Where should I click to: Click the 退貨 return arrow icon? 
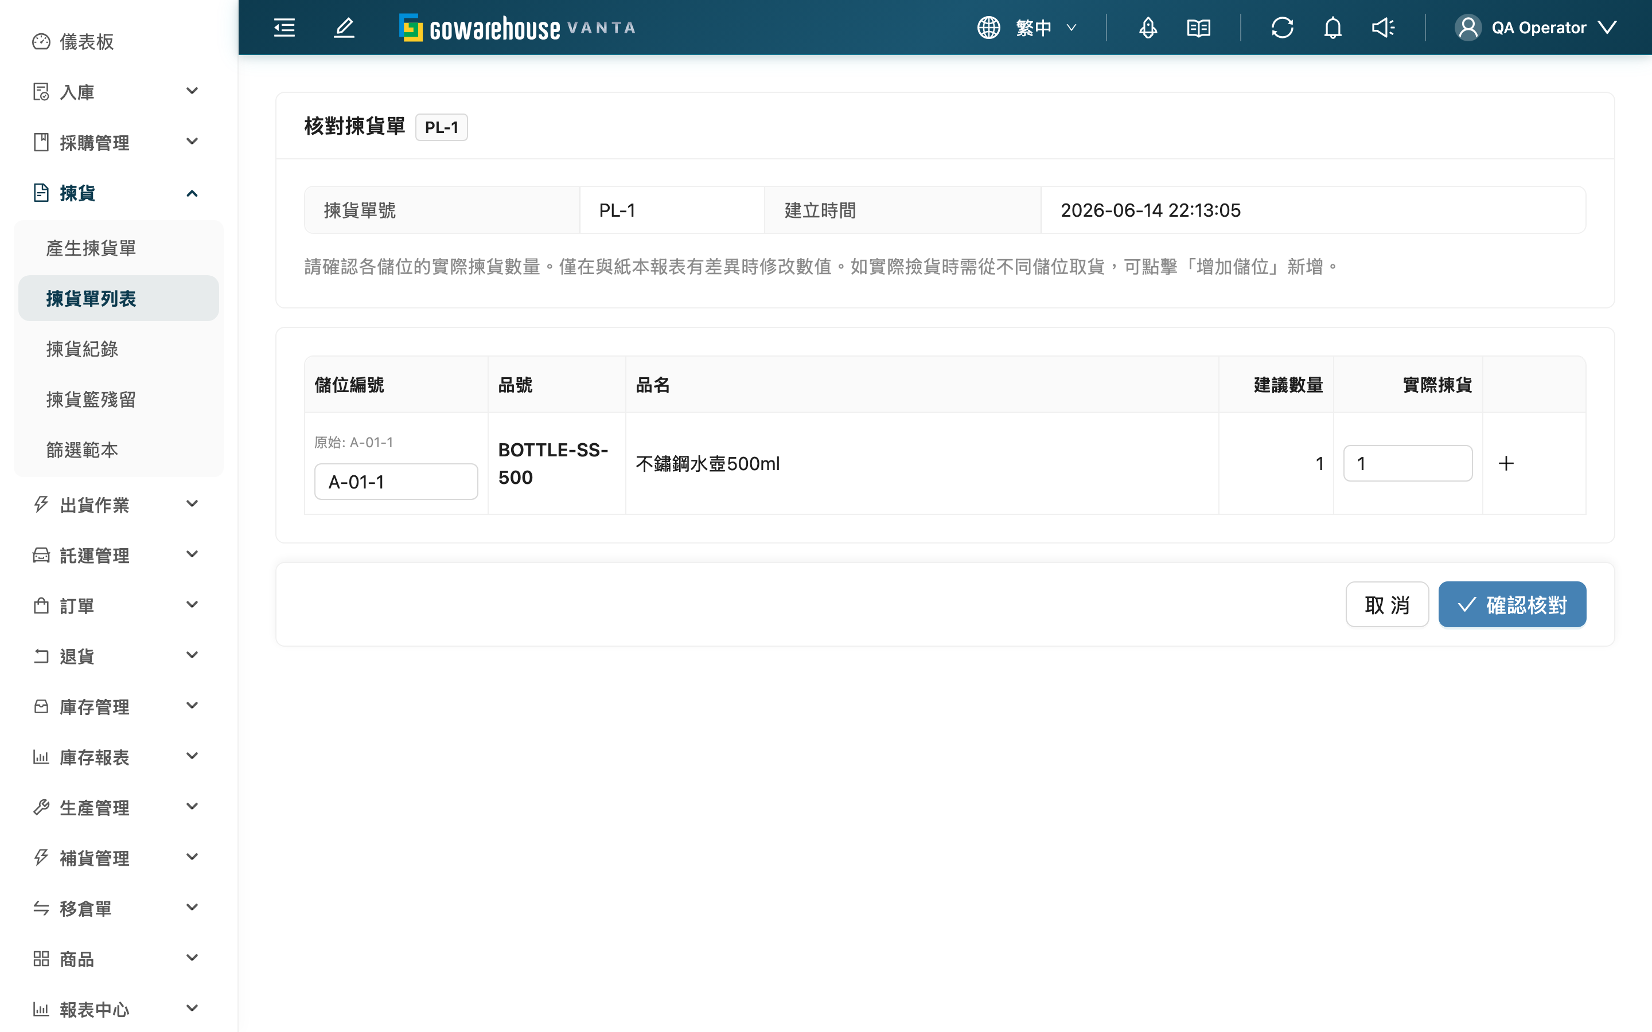(x=41, y=656)
